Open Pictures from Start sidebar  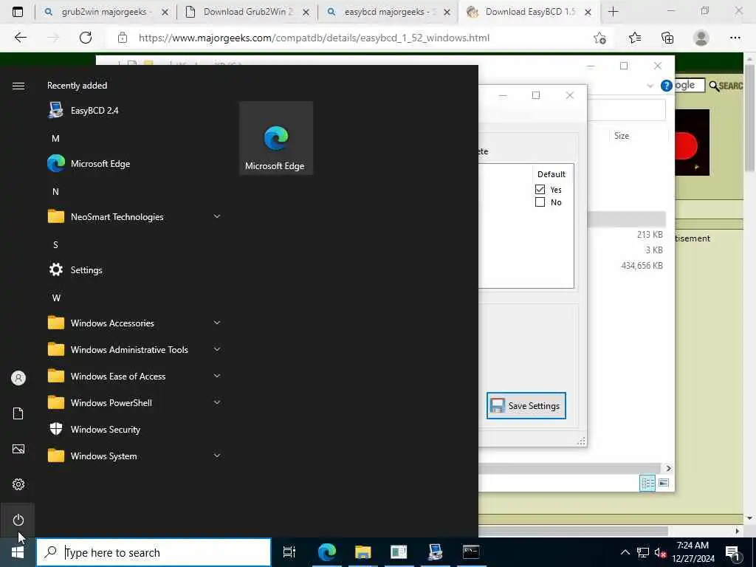coord(18,449)
